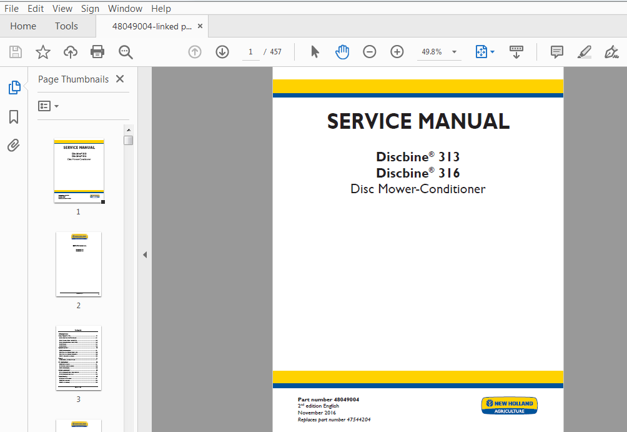The width and height of the screenshot is (627, 432).
Task: Open the Attachments paperclip panel
Action: click(14, 145)
